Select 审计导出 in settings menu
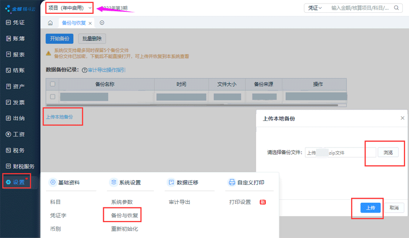 click(x=179, y=202)
